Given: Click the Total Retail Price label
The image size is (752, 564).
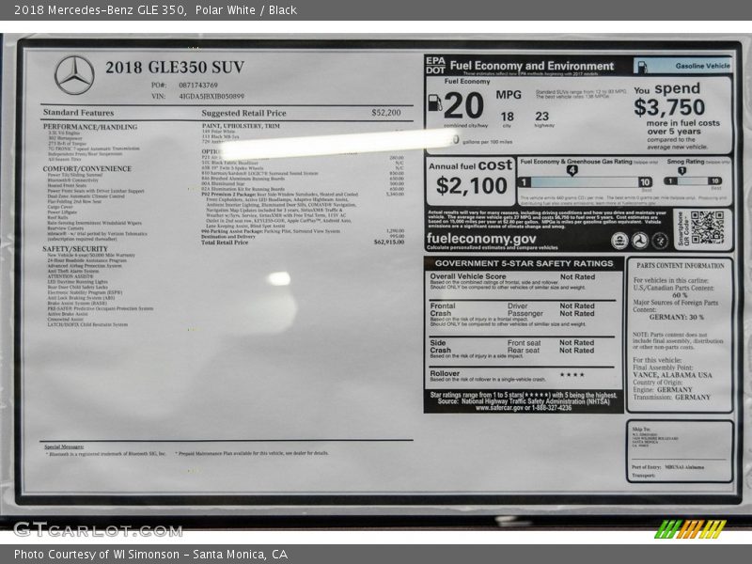Looking at the screenshot, I should pos(225,243).
